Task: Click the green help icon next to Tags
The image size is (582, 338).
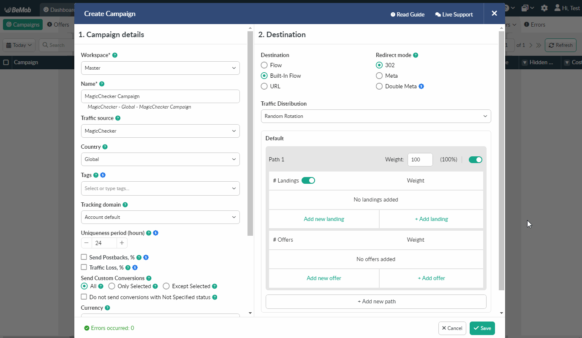Action: tap(96, 175)
